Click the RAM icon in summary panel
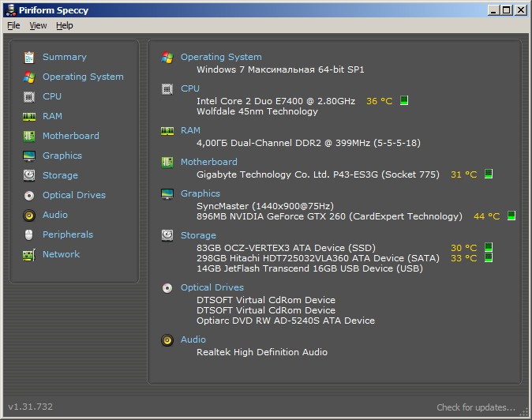The height and width of the screenshot is (420, 532). pyautogui.click(x=167, y=131)
